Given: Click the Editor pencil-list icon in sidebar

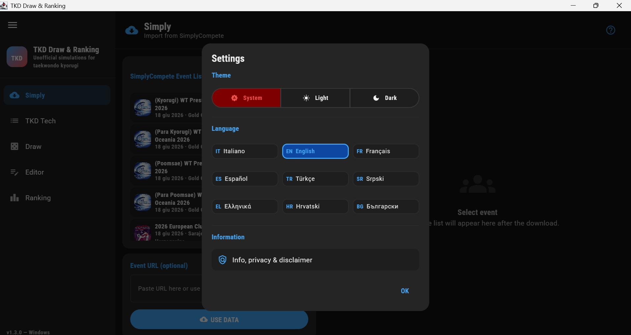Looking at the screenshot, I should click(x=14, y=172).
